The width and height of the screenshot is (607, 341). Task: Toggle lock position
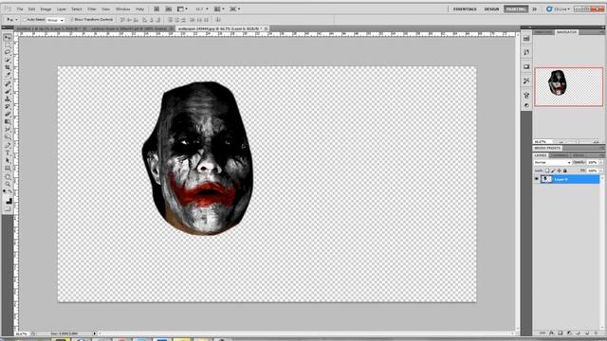(559, 170)
